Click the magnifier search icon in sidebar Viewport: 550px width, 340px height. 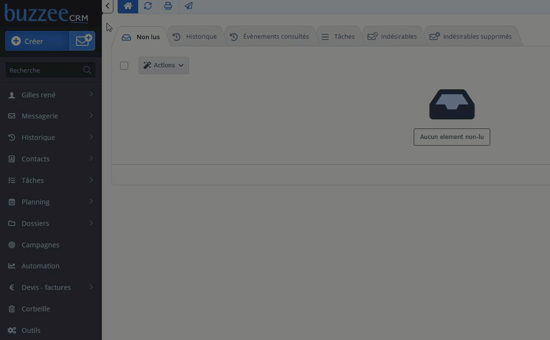[87, 70]
